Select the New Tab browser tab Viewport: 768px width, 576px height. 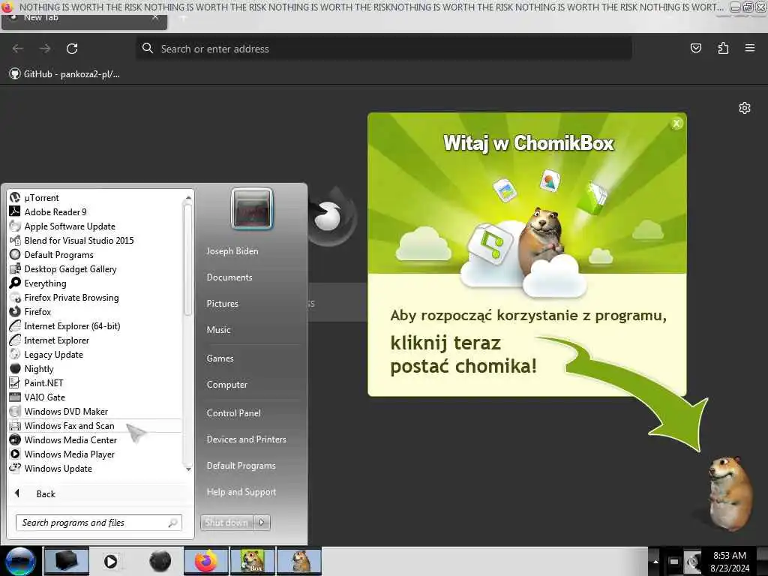(84, 19)
